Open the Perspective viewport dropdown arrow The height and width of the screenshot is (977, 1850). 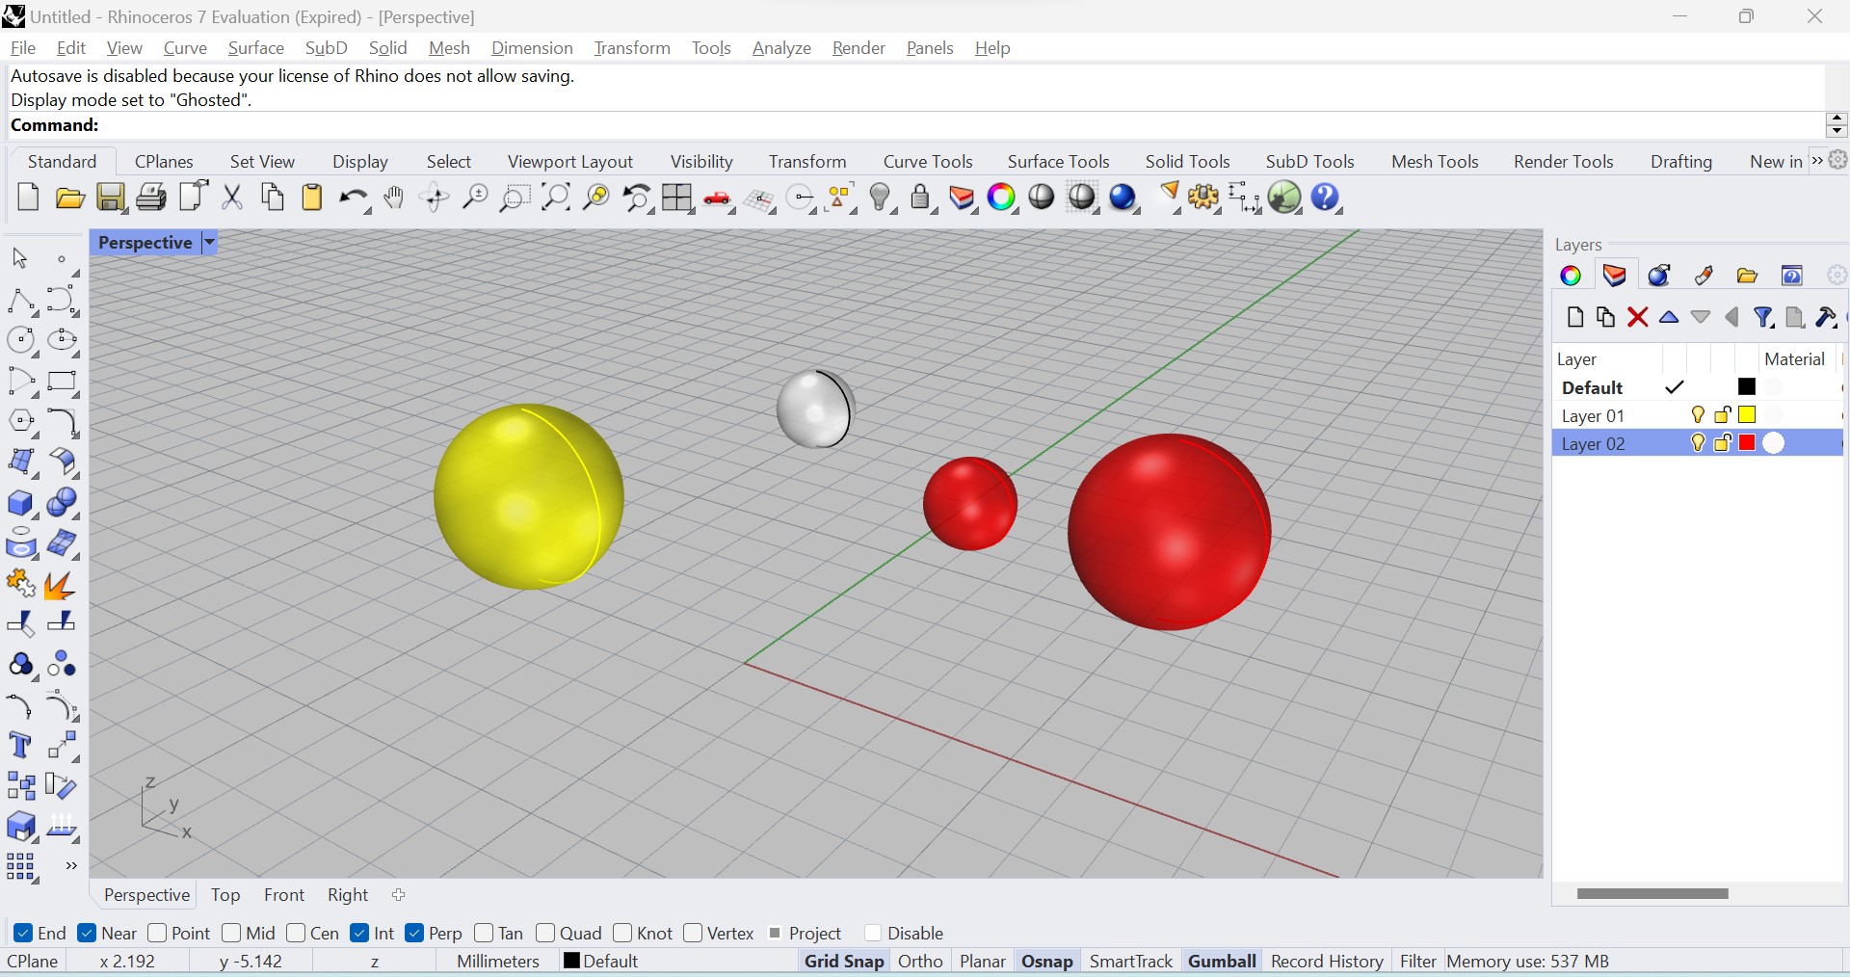click(x=209, y=243)
